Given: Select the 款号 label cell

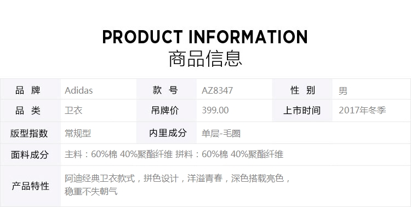Looking at the screenshot, I should (167, 89).
